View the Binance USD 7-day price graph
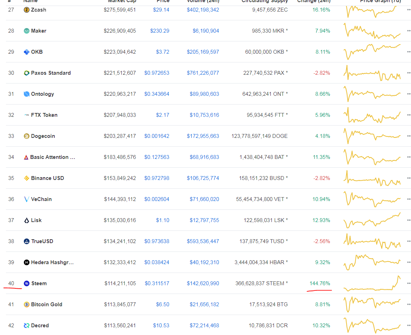Image resolution: width=411 pixels, height=335 pixels. click(x=372, y=178)
